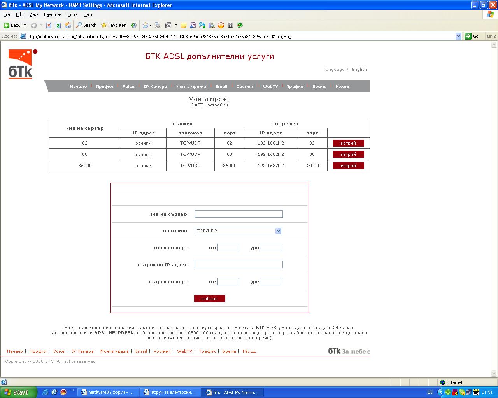Viewport: 498px width, 398px height.
Task: Open the Favorites menu
Action: point(53,14)
